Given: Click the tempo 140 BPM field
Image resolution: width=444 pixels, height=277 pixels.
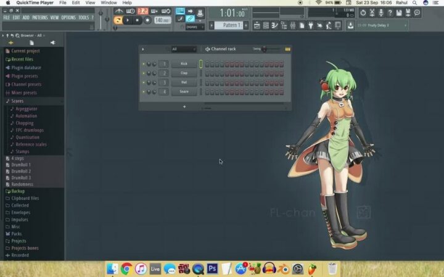Looking at the screenshot, I should (x=162, y=20).
